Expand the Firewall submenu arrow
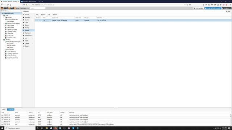 click(33, 43)
